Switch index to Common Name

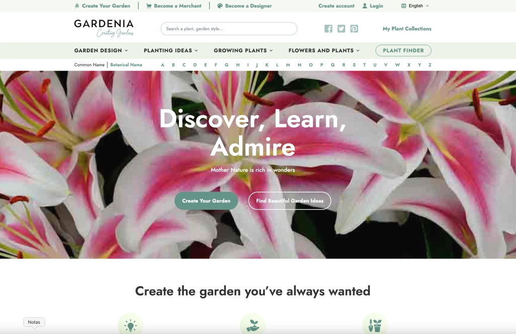point(89,65)
